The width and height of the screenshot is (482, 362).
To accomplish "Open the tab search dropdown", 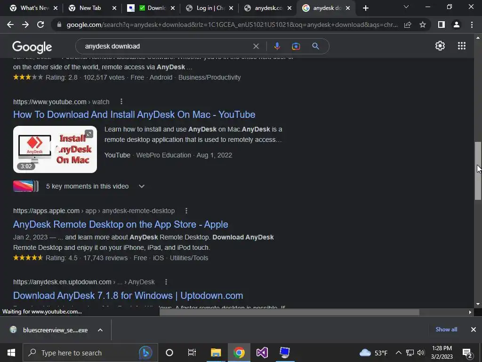I will click(406, 7).
